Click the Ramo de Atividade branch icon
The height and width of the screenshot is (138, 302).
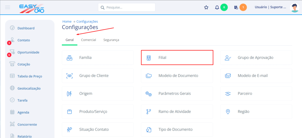149,112
